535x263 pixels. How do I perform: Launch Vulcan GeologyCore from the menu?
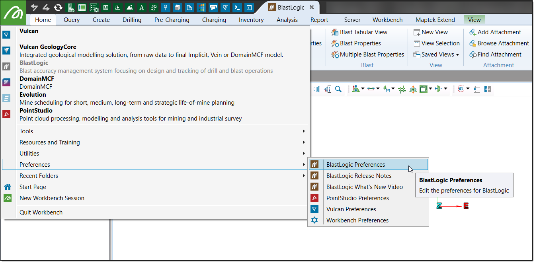pos(155,51)
